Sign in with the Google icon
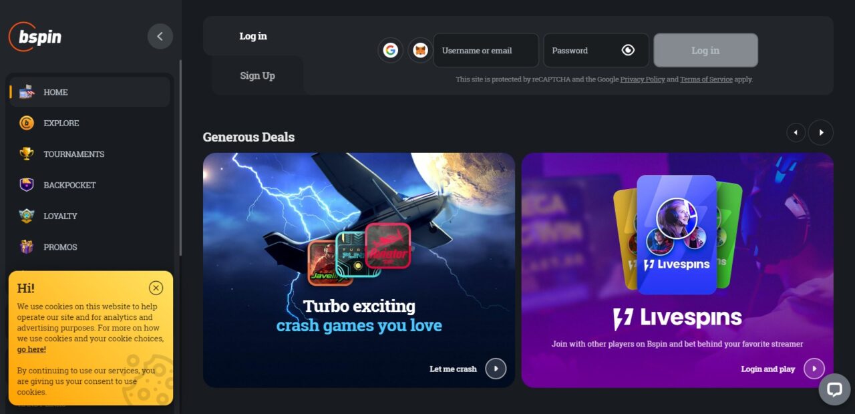Image resolution: width=855 pixels, height=414 pixels. click(391, 50)
